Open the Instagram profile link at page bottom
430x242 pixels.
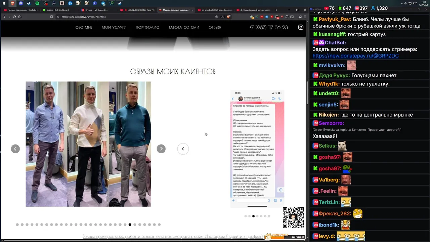(x=173, y=237)
